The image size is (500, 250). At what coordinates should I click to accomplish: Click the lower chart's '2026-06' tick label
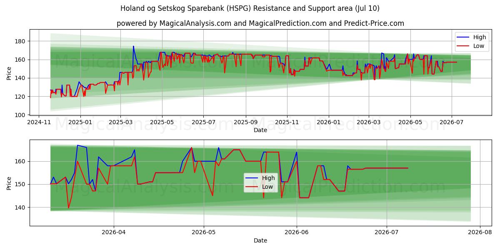(x=297, y=233)
